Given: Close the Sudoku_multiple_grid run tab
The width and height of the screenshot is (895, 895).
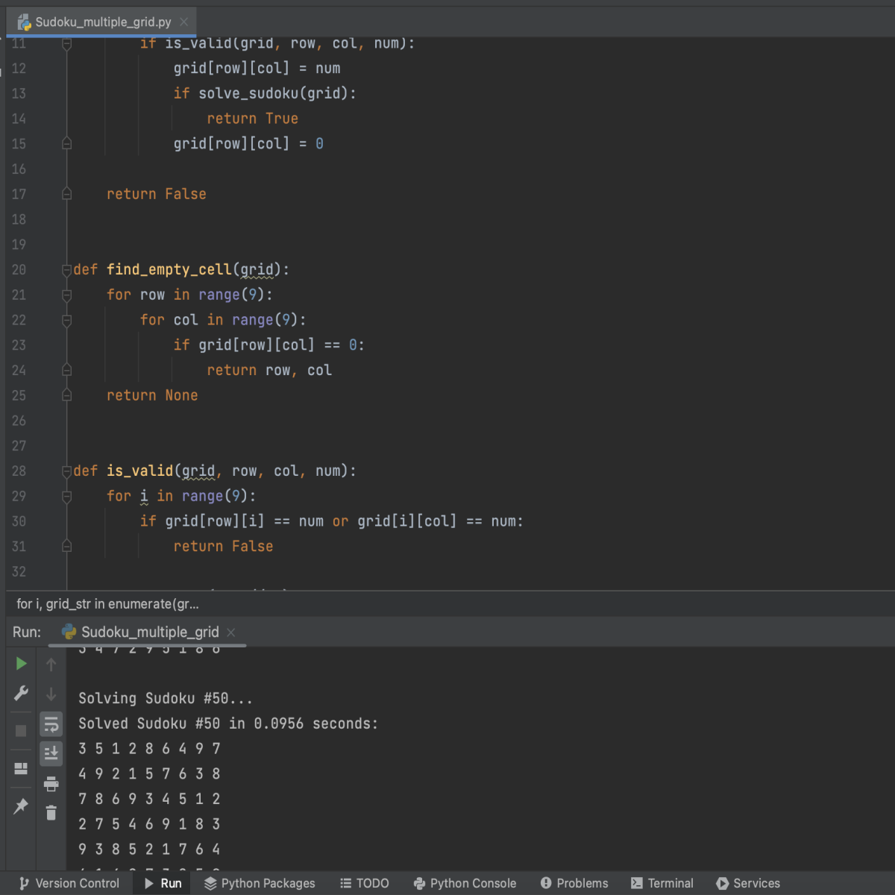Looking at the screenshot, I should [x=231, y=632].
